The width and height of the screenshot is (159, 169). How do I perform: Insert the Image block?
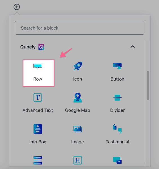pyautogui.click(x=78, y=129)
